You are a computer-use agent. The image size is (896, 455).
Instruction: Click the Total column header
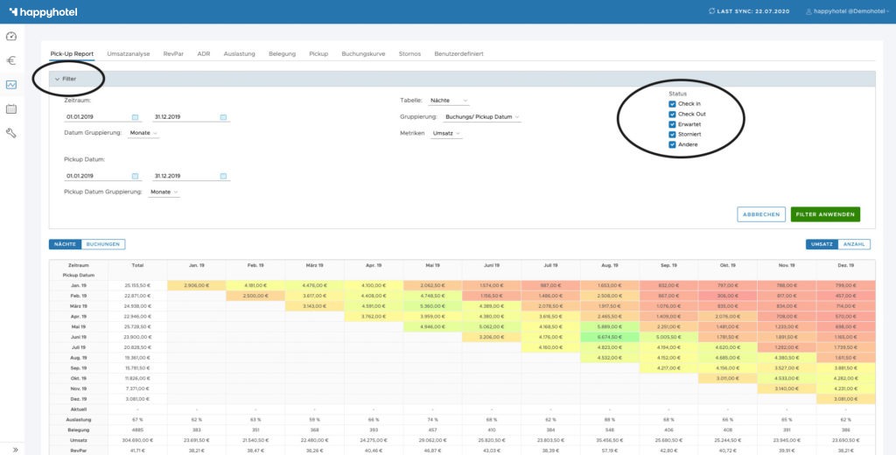coord(137,265)
